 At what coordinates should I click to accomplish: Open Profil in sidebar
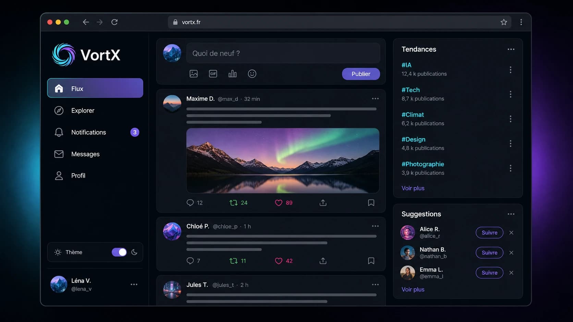(95, 176)
